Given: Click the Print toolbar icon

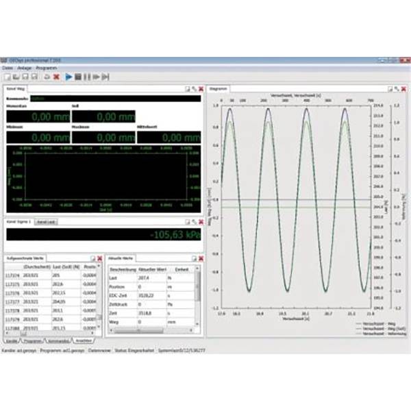Looking at the screenshot, I should 47,77.
